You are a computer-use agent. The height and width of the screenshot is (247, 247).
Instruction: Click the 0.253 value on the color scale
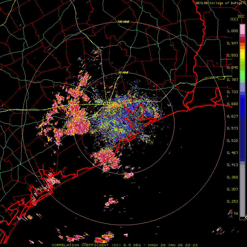(232, 201)
